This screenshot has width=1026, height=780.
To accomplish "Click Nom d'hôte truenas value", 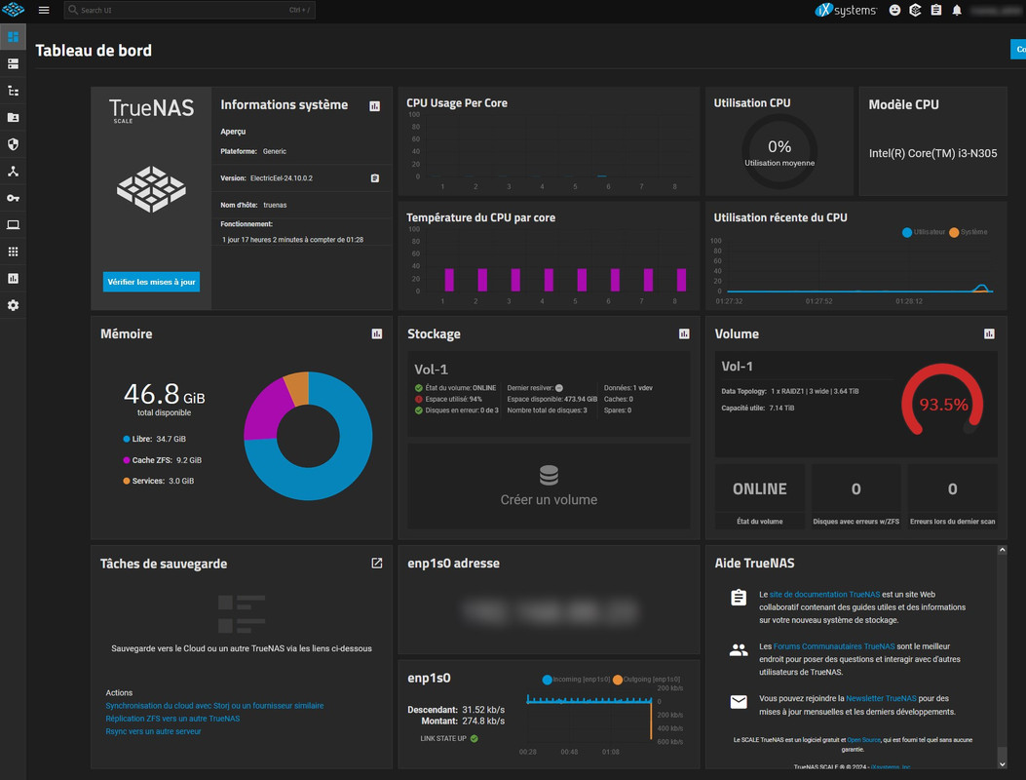I will (x=275, y=205).
